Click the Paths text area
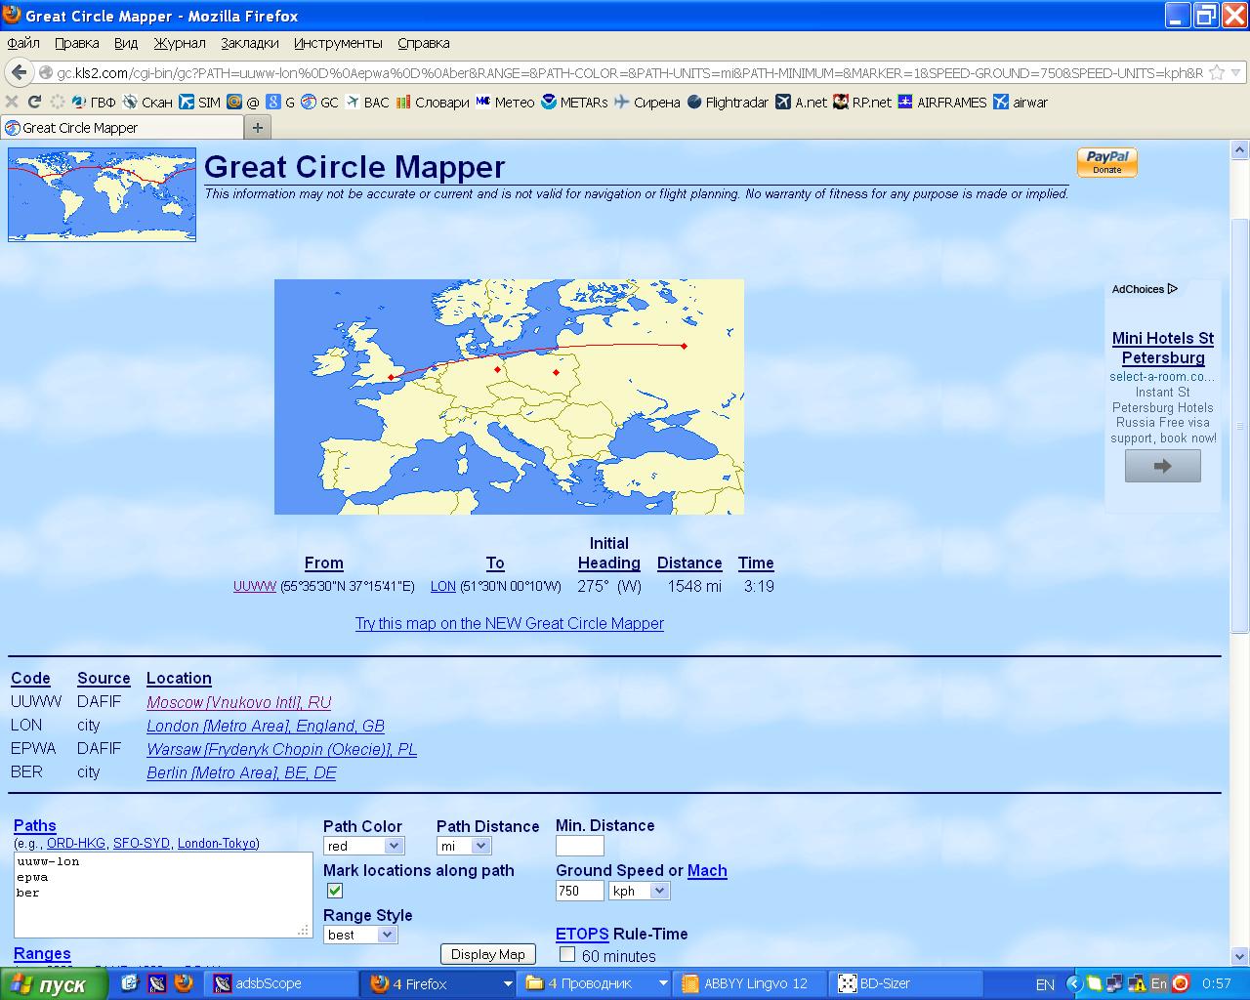Viewport: 1250px width, 1000px height. point(163,895)
